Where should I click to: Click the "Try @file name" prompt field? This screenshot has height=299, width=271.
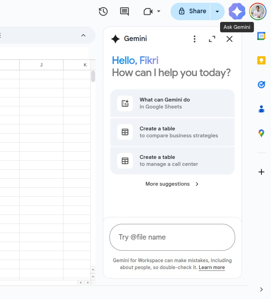point(172,237)
